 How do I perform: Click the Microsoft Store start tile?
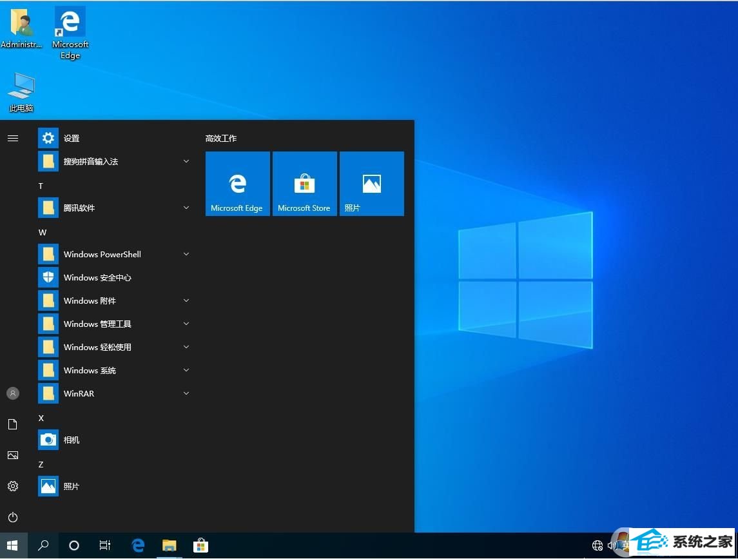pos(304,184)
